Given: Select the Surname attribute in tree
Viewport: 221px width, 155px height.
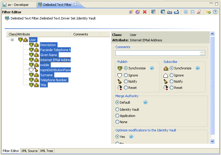Looking at the screenshot, I should point(46,75).
